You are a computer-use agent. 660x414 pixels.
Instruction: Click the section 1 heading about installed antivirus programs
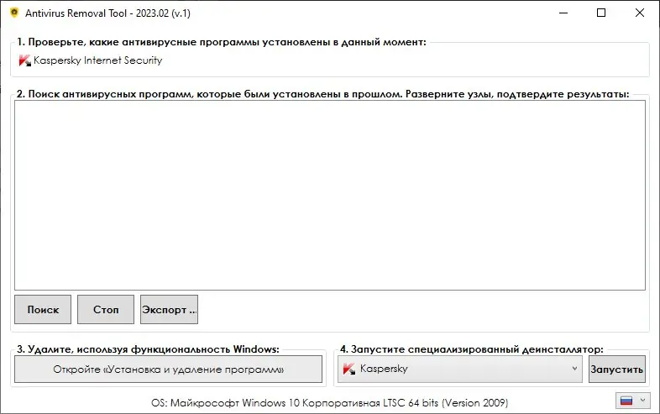222,42
